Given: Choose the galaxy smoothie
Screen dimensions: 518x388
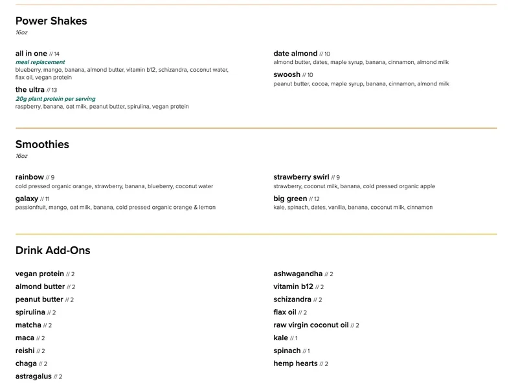Looking at the screenshot, I should tap(27, 199).
